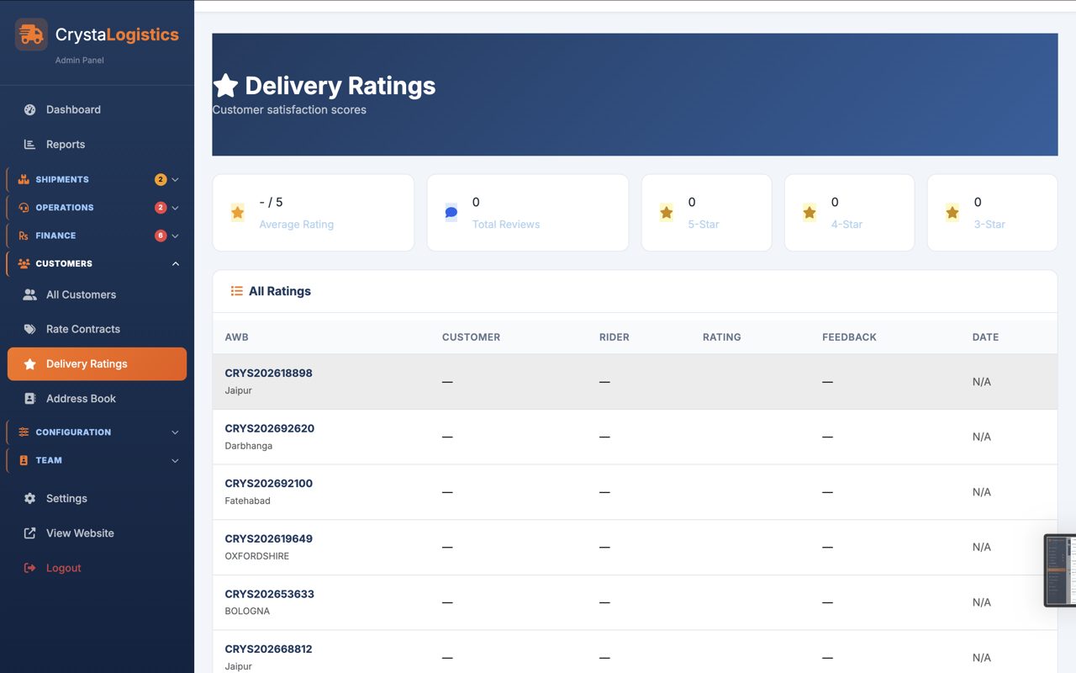Image resolution: width=1076 pixels, height=673 pixels.
Task: Click the Shipments boxes icon
Action: (x=24, y=179)
